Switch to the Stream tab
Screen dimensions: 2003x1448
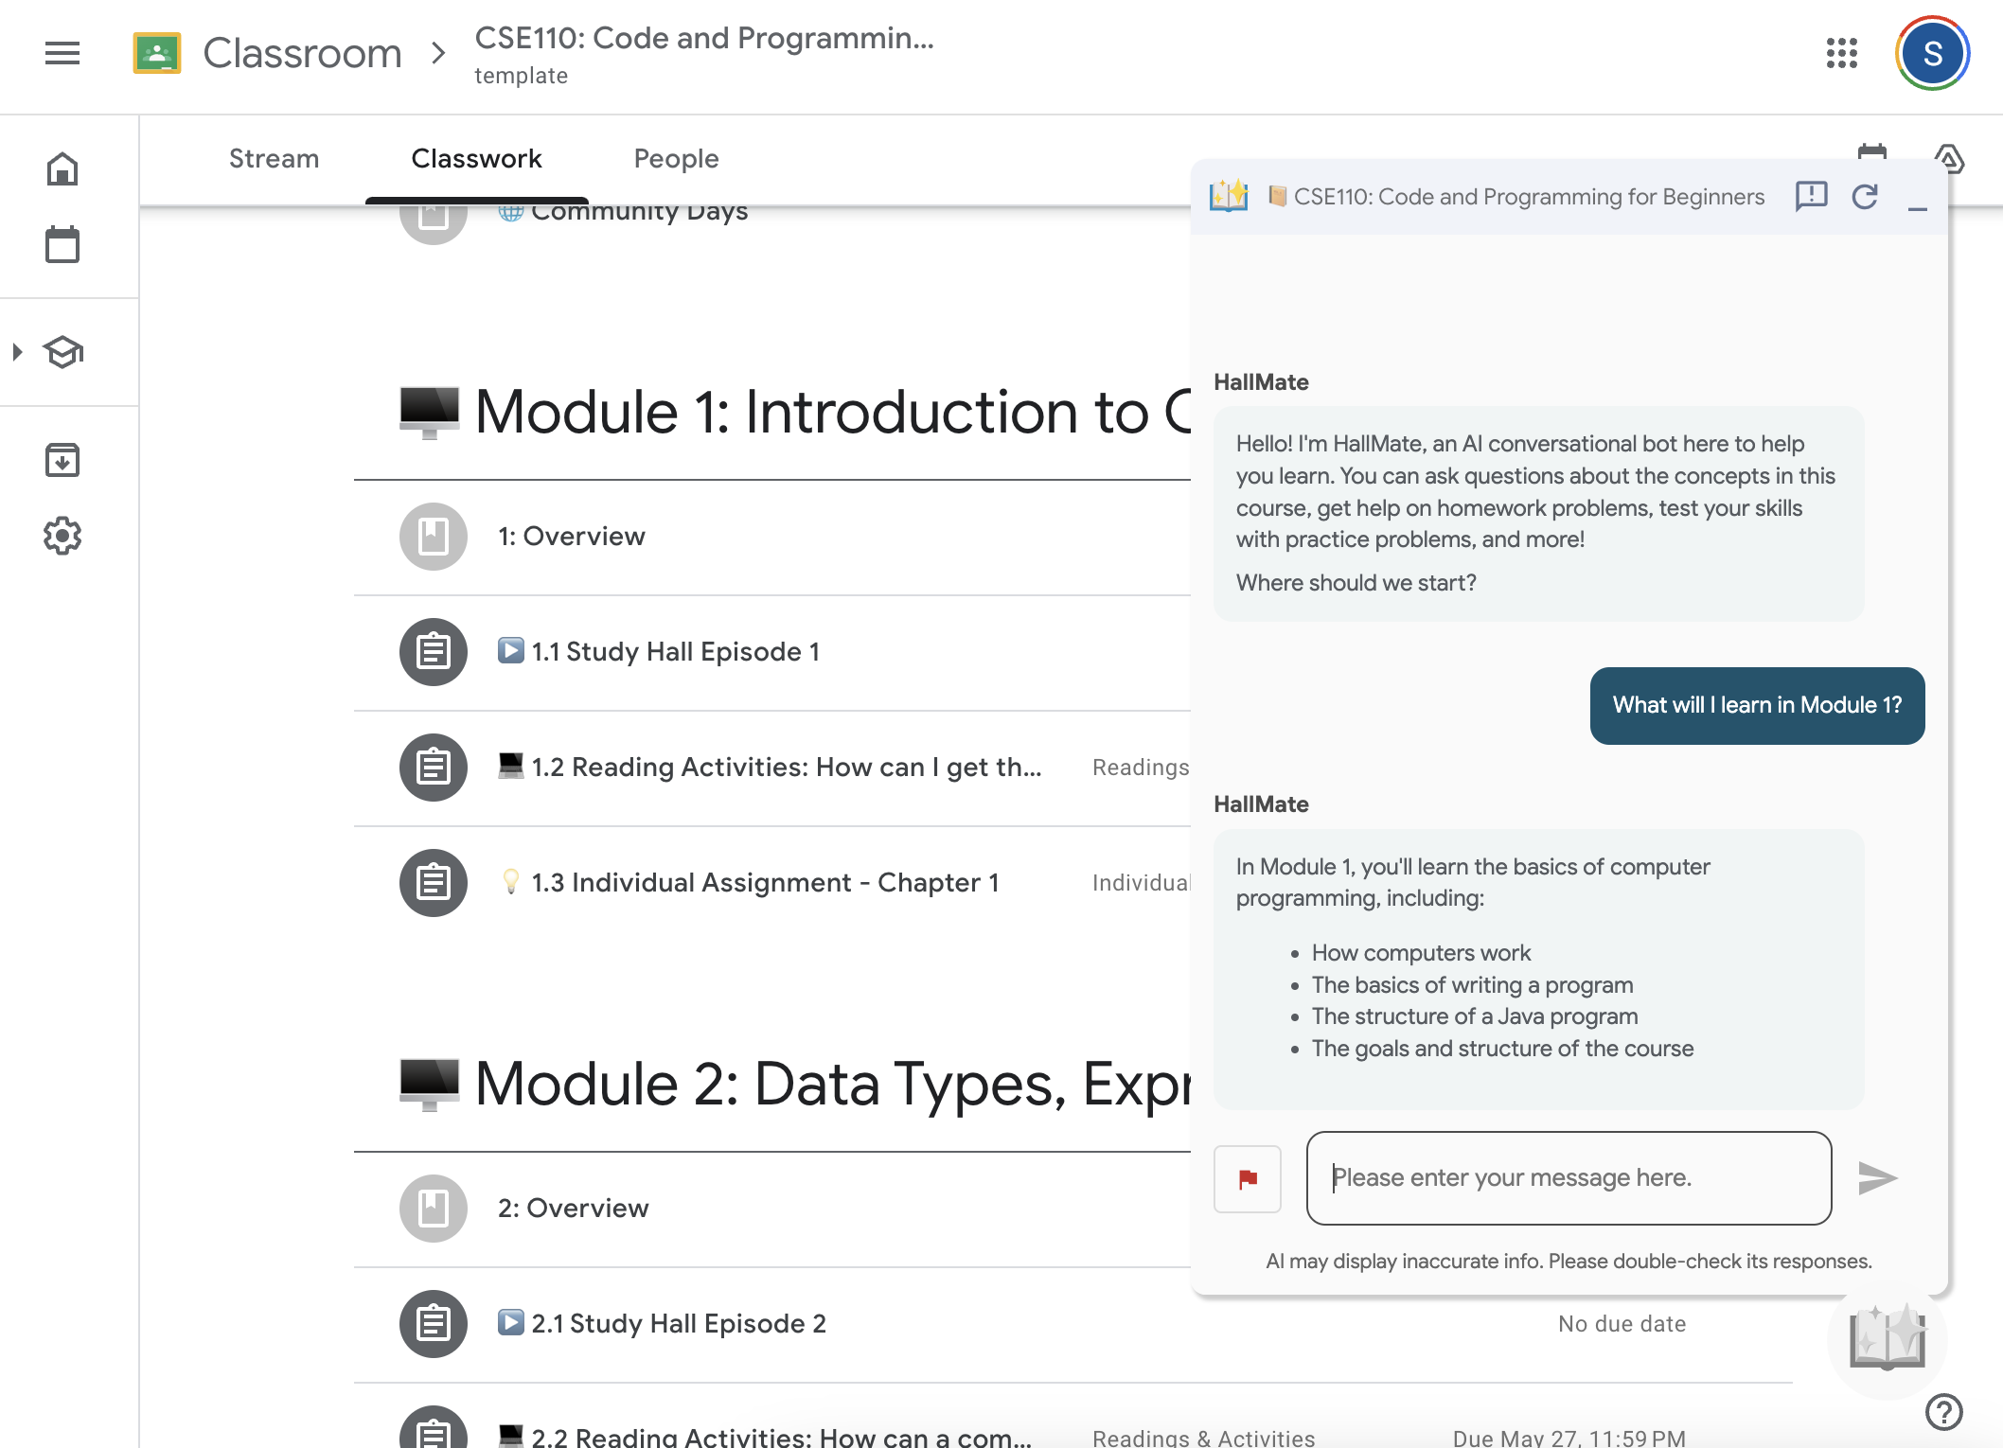click(274, 158)
